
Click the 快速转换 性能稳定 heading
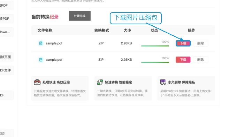[x=119, y=82]
